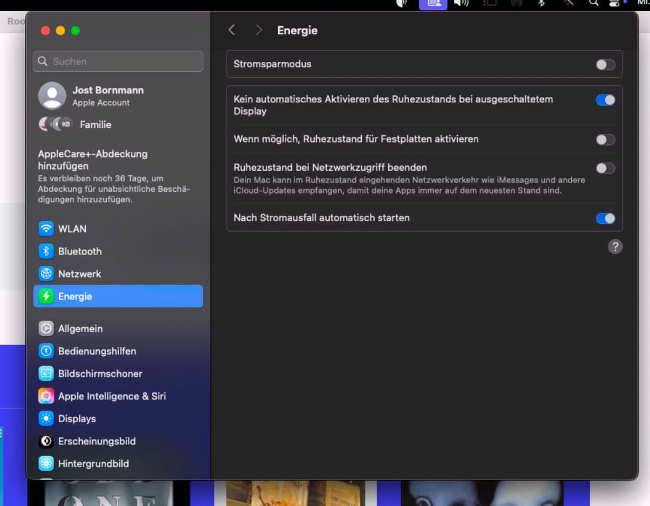This screenshot has width=650, height=506.
Task: Turn on Ruhezustand bei Netzwerkzugriff beenden
Action: [606, 168]
